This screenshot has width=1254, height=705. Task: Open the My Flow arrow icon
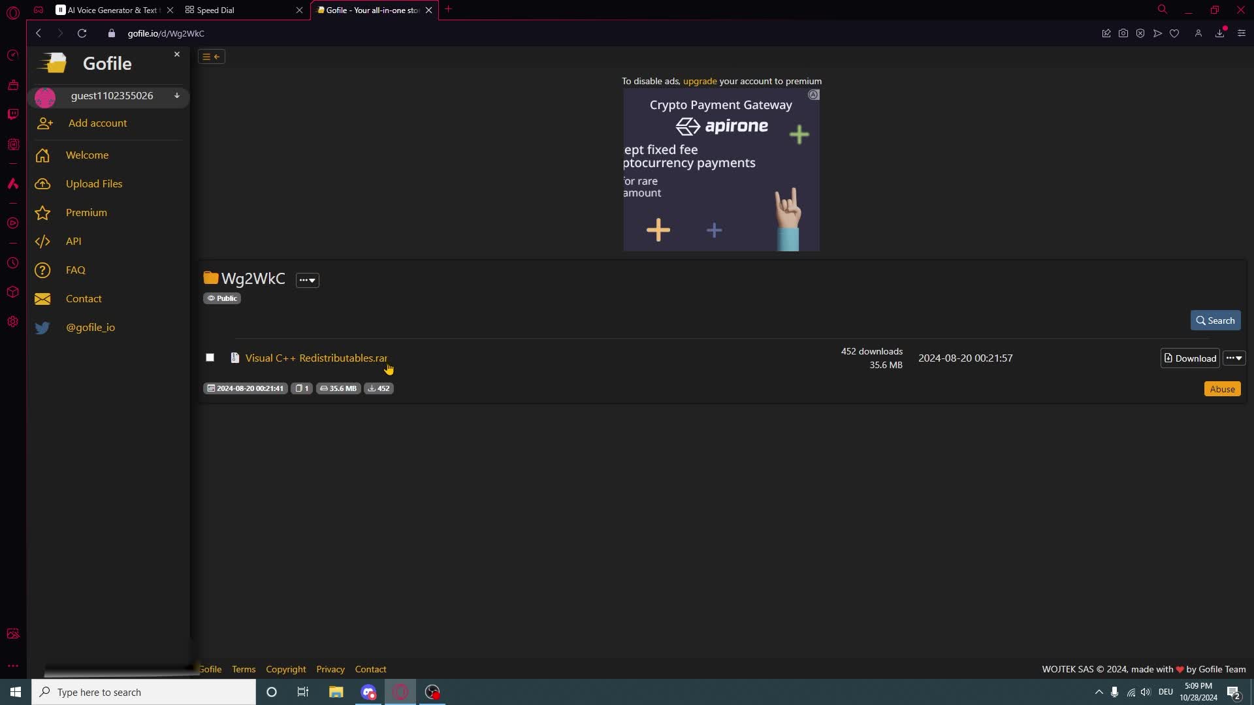[x=1157, y=33]
